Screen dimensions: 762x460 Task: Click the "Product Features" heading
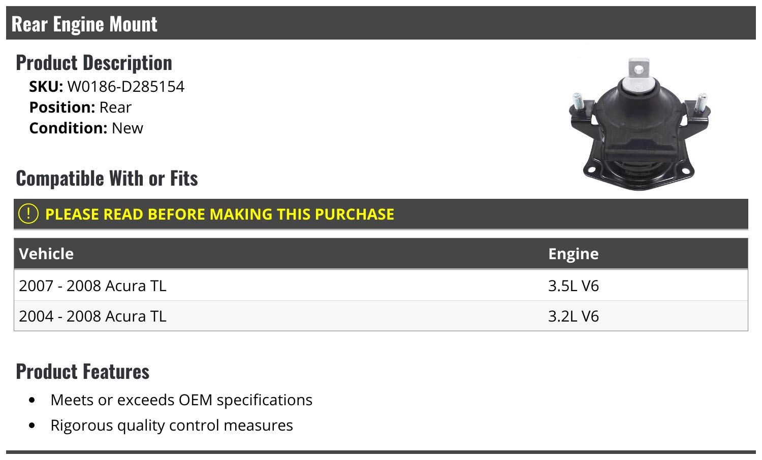click(x=83, y=371)
